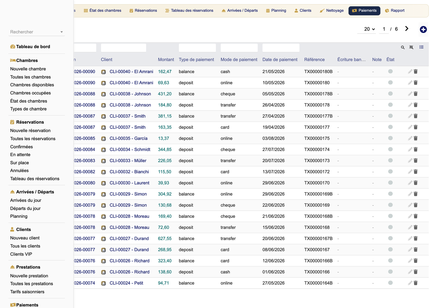The width and height of the screenshot is (433, 308).
Task: Toggle status dot for TX00000177 row
Action: pyautogui.click(x=390, y=127)
